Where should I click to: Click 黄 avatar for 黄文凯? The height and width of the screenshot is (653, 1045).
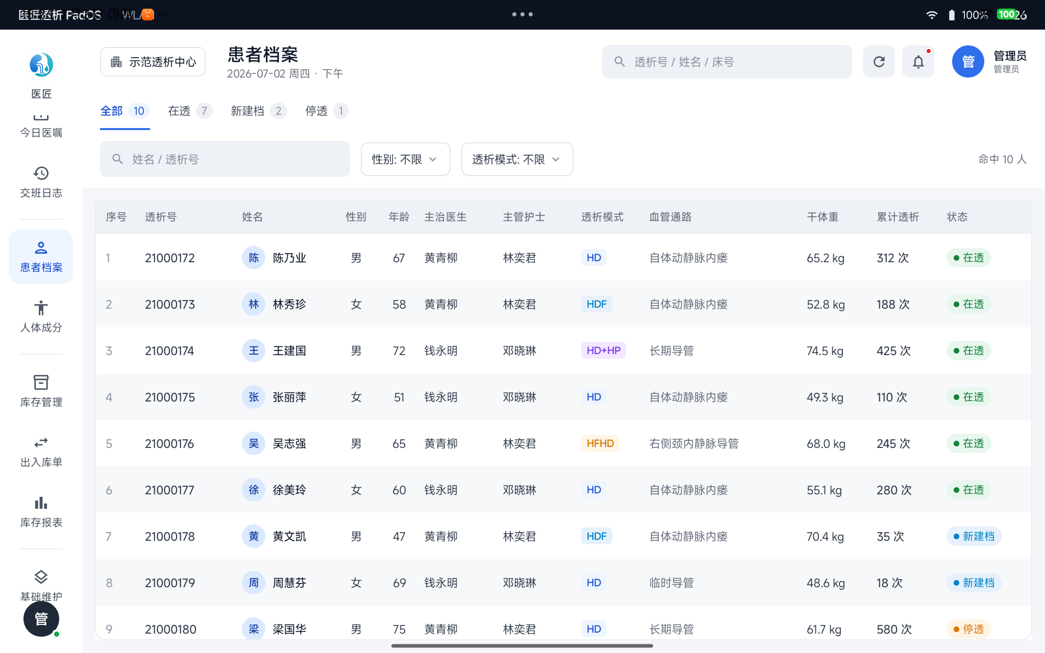pyautogui.click(x=254, y=536)
